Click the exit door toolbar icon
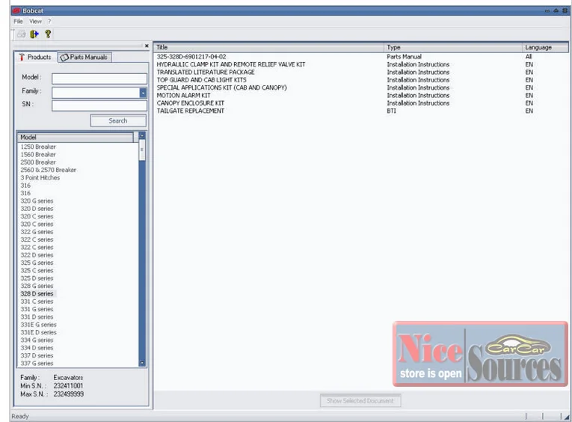Image resolution: width=572 pixels, height=422 pixels. point(34,34)
